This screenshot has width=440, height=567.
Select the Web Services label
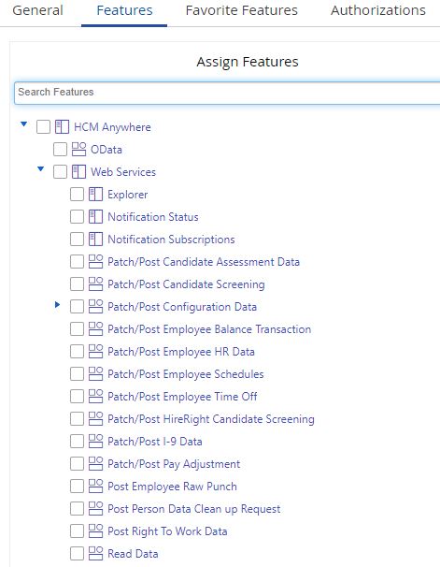click(x=123, y=172)
